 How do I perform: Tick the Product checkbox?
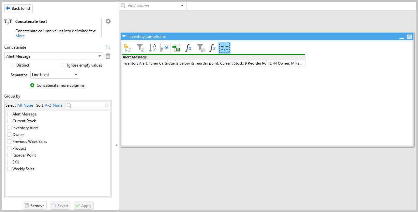tap(9, 148)
